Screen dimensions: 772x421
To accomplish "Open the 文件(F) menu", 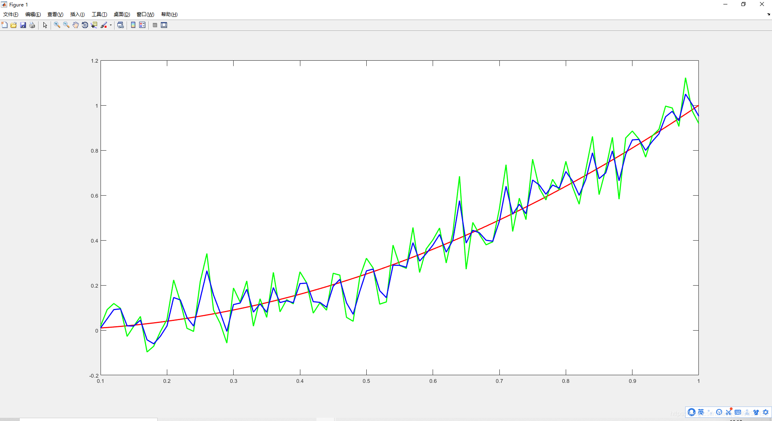I will click(x=11, y=14).
